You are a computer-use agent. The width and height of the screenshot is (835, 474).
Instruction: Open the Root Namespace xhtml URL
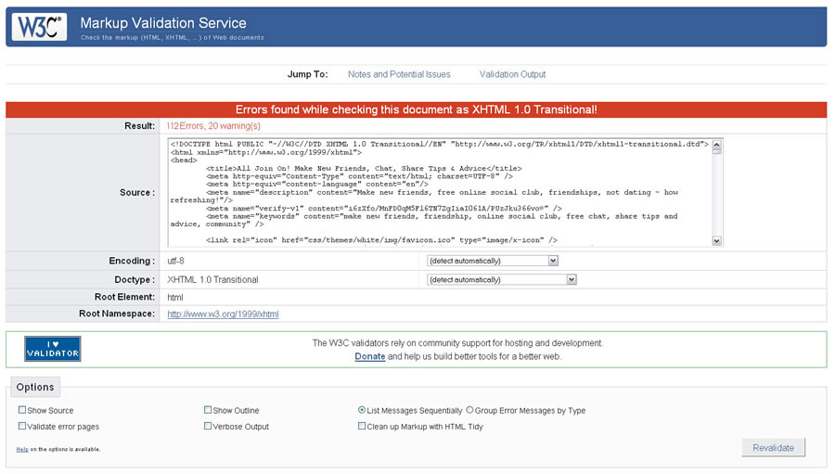coord(223,314)
